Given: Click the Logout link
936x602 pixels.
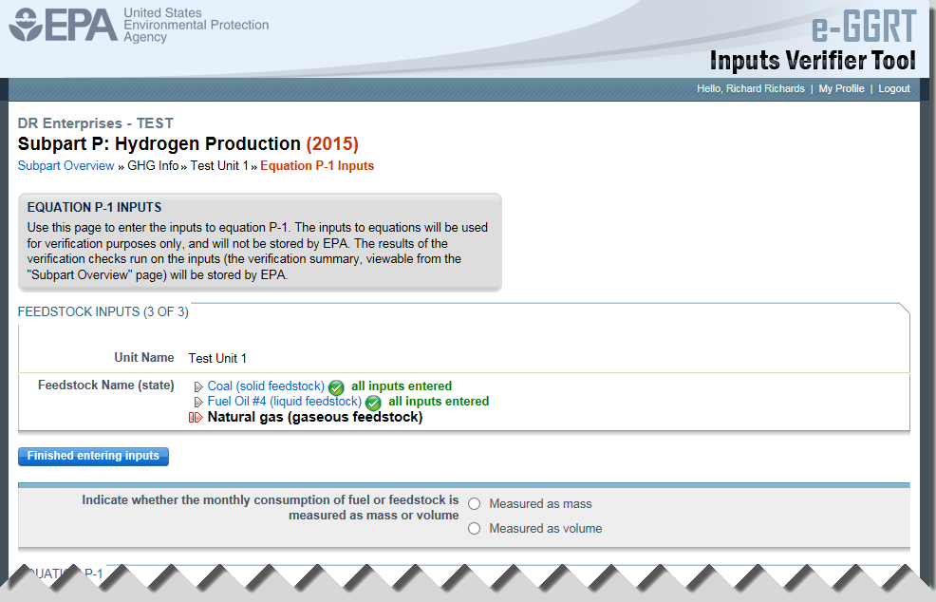Looking at the screenshot, I should (x=893, y=88).
